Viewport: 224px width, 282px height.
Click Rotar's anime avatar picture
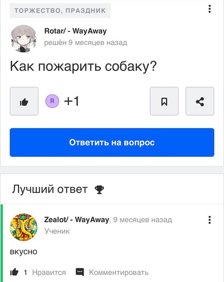tap(23, 38)
